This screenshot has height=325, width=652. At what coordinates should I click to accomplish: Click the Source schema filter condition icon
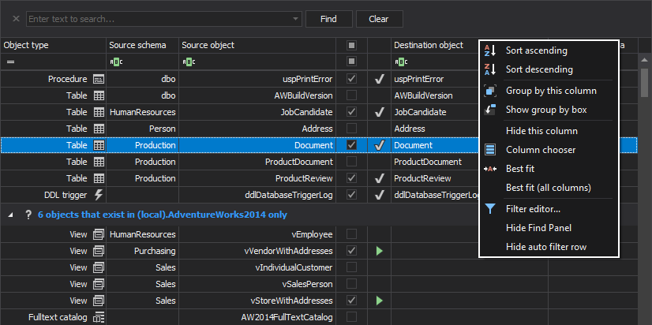[x=116, y=62]
